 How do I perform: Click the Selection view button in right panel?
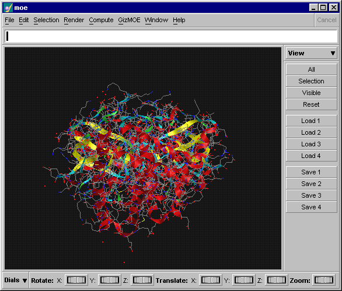[311, 81]
